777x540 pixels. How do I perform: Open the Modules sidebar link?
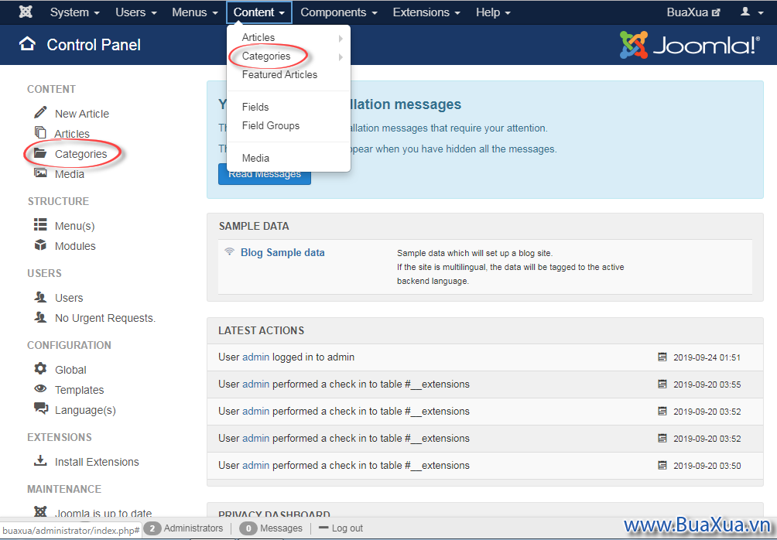75,246
